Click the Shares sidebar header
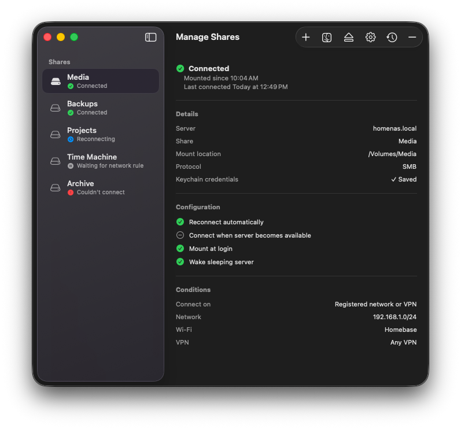This screenshot has width=461, height=429. pyautogui.click(x=60, y=62)
